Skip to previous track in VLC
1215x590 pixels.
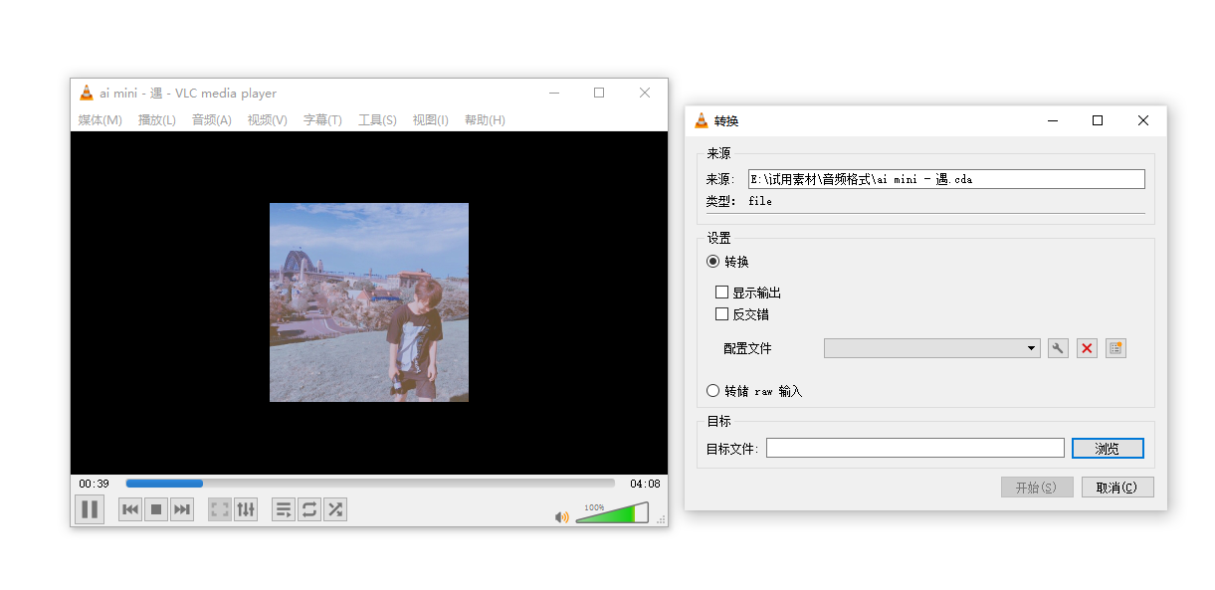tap(130, 509)
